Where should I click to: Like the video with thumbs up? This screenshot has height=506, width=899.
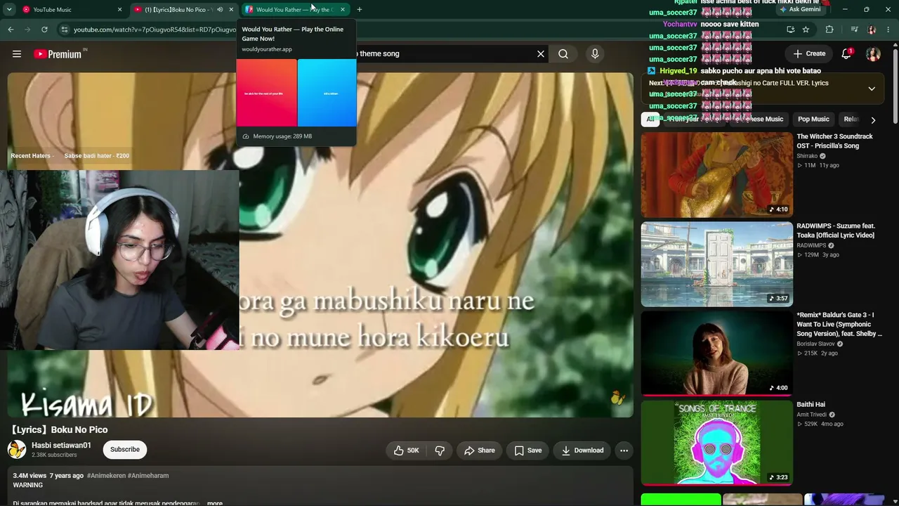[x=406, y=450]
